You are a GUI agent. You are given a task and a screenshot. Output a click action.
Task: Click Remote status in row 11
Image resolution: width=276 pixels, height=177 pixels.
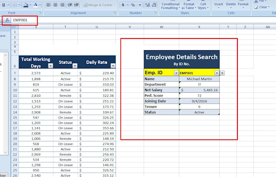coord(65,96)
